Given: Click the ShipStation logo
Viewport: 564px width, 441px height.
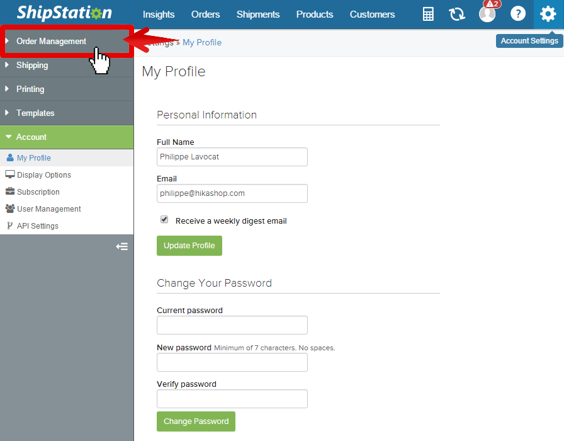Looking at the screenshot, I should coord(64,13).
